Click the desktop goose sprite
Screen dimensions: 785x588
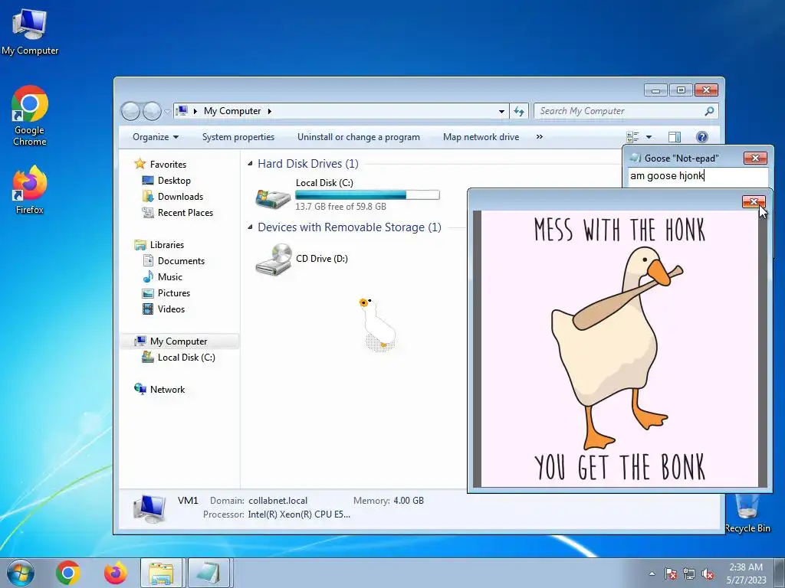click(377, 324)
